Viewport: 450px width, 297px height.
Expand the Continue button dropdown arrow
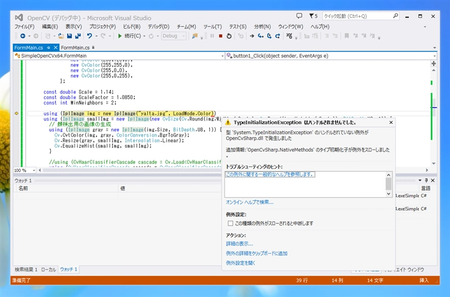[144, 36]
